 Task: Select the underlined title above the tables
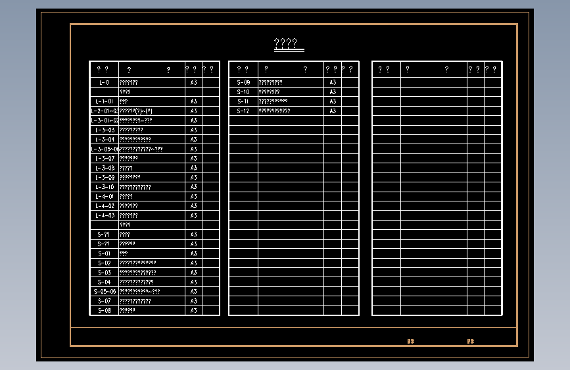tap(289, 44)
